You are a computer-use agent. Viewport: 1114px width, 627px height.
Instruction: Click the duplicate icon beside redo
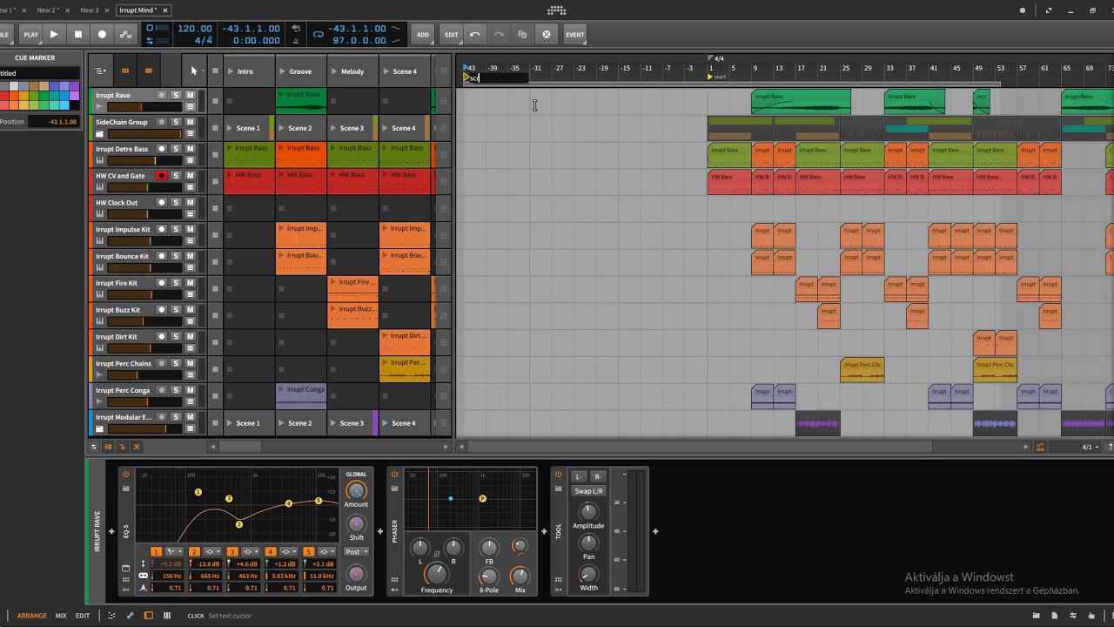pyautogui.click(x=522, y=34)
